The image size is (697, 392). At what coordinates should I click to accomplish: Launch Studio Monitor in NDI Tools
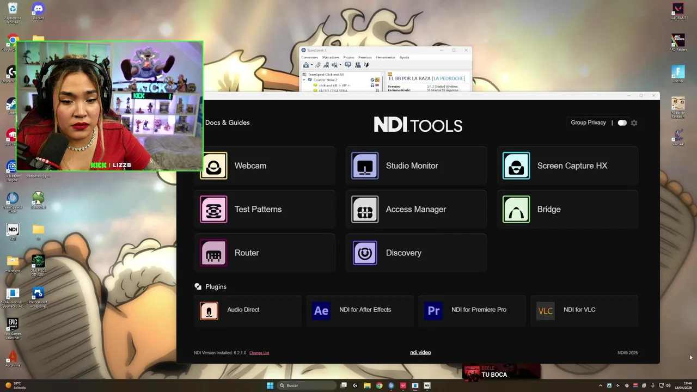pyautogui.click(x=416, y=166)
